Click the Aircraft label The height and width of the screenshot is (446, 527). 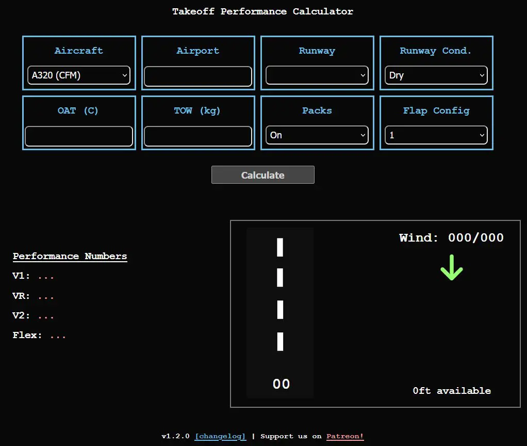click(79, 51)
